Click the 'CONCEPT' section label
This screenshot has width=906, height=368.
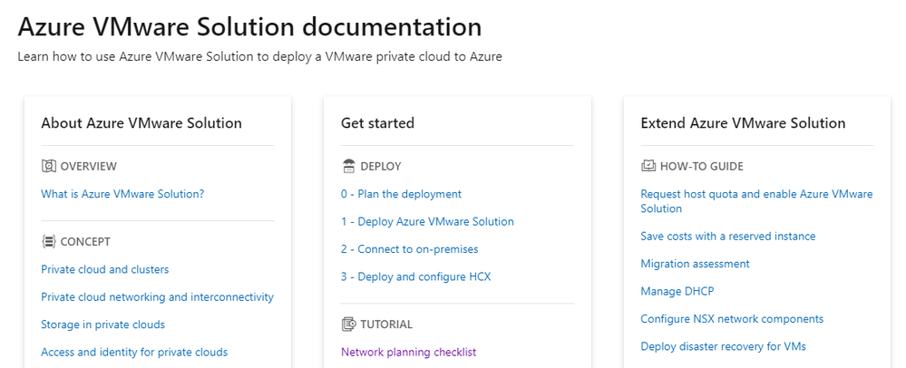85,241
